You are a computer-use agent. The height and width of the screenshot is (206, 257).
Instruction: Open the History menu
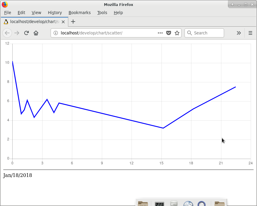point(55,13)
